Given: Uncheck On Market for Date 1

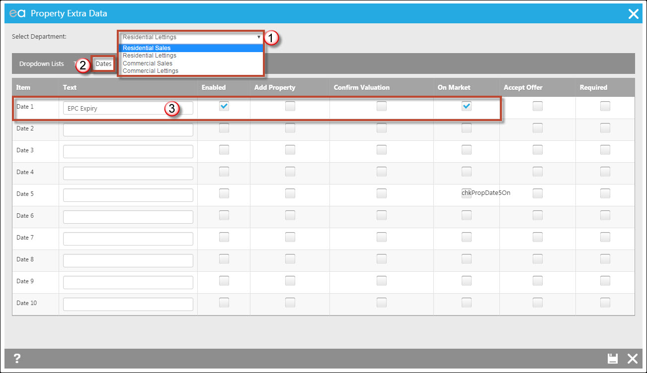Looking at the screenshot, I should coord(466,106).
